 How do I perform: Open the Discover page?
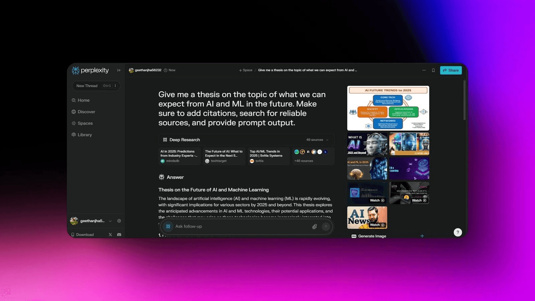(83, 112)
